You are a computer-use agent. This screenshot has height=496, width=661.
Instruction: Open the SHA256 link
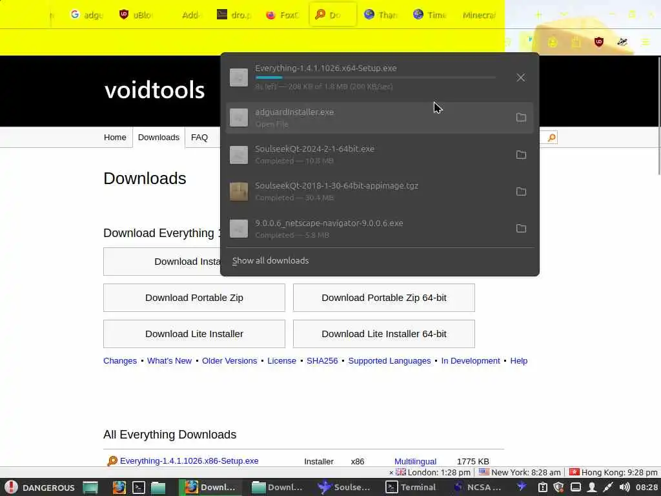tap(322, 361)
